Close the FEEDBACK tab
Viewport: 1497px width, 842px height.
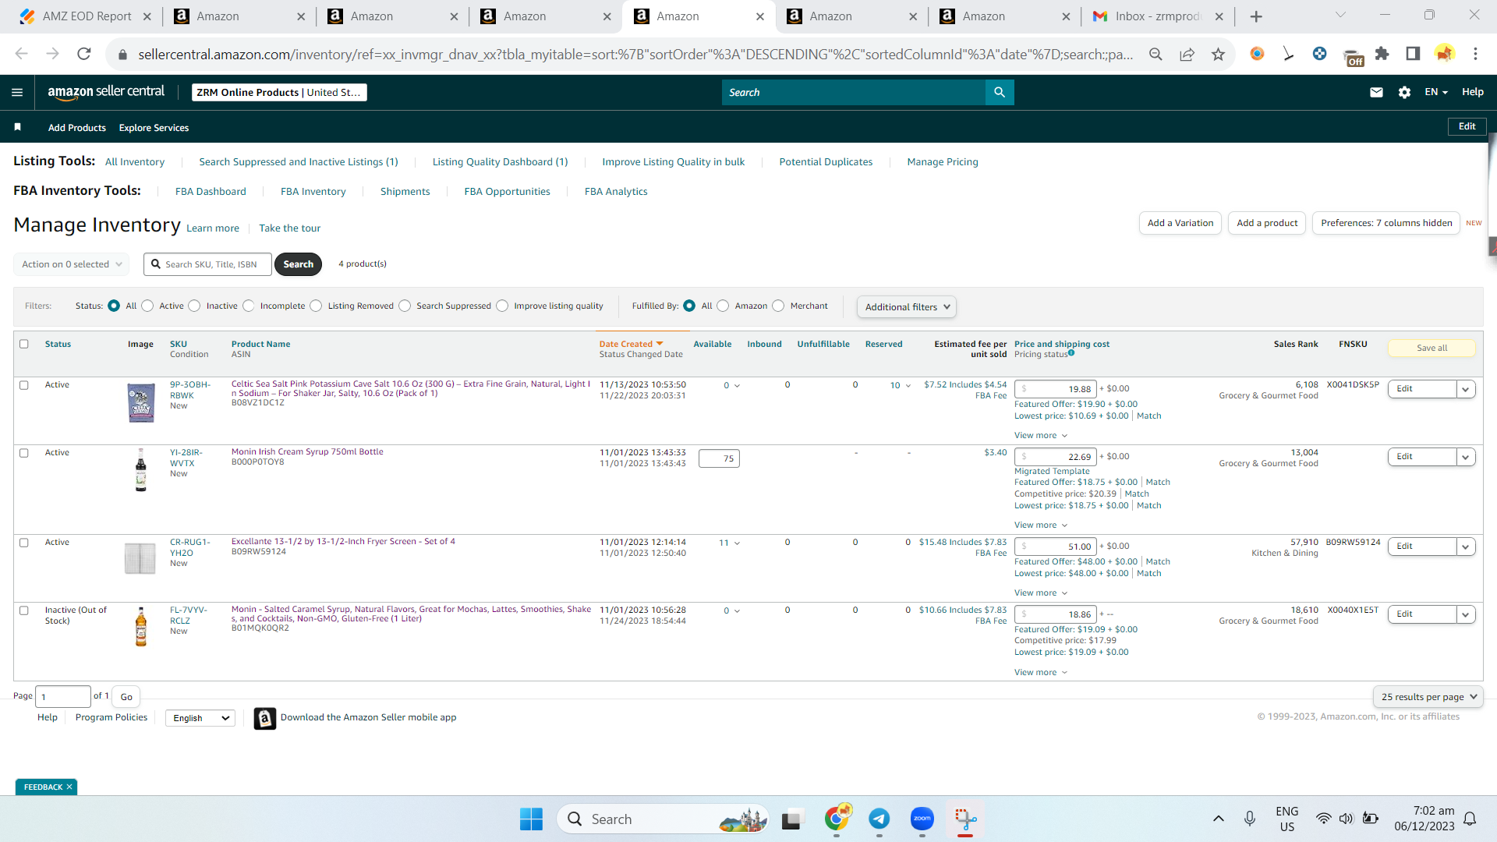pos(69,787)
